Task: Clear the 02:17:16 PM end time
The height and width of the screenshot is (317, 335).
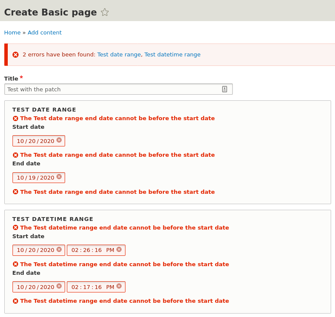Action: pos(119,286)
